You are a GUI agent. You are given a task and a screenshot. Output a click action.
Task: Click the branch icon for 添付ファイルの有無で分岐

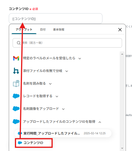(x=16, y=71)
